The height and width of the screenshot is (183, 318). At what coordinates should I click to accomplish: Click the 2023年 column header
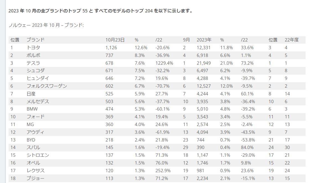point(204,40)
